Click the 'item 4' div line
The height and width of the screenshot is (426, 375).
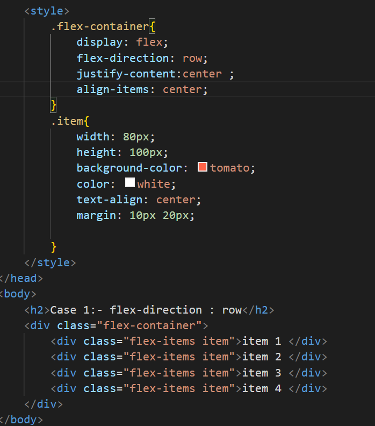coord(189,389)
